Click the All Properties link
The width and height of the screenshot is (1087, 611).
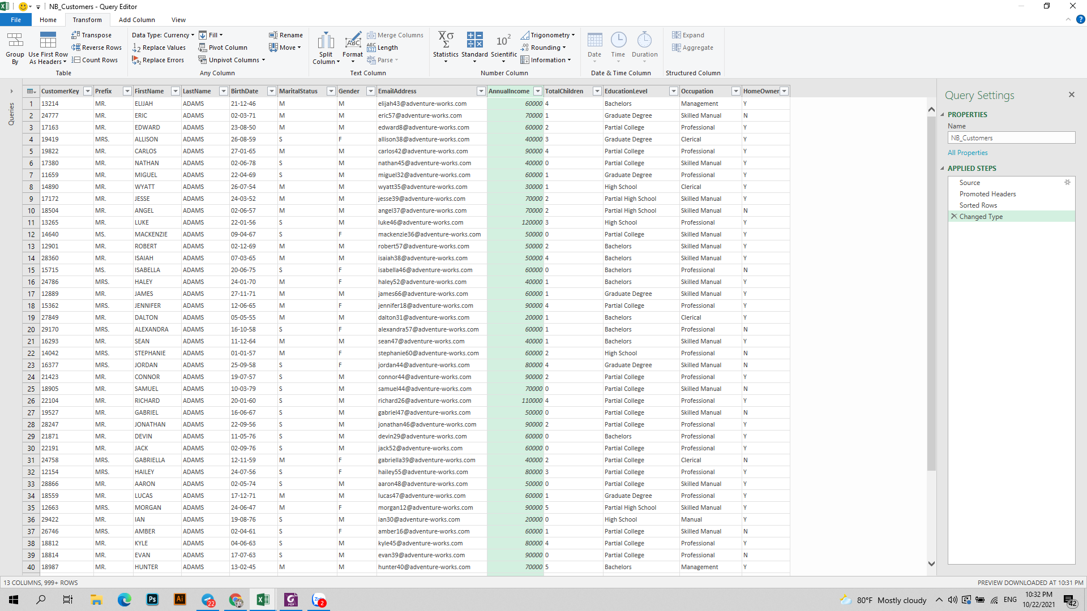[x=968, y=153]
